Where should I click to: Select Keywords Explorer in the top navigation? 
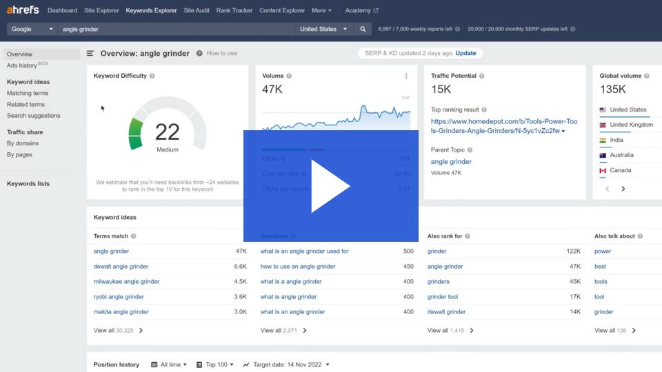point(151,10)
